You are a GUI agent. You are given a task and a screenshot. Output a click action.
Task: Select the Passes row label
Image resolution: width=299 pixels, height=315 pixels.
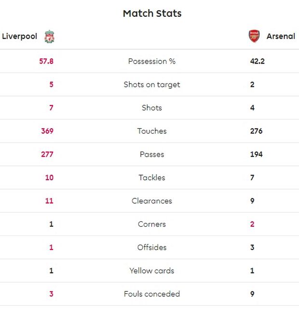(152, 154)
